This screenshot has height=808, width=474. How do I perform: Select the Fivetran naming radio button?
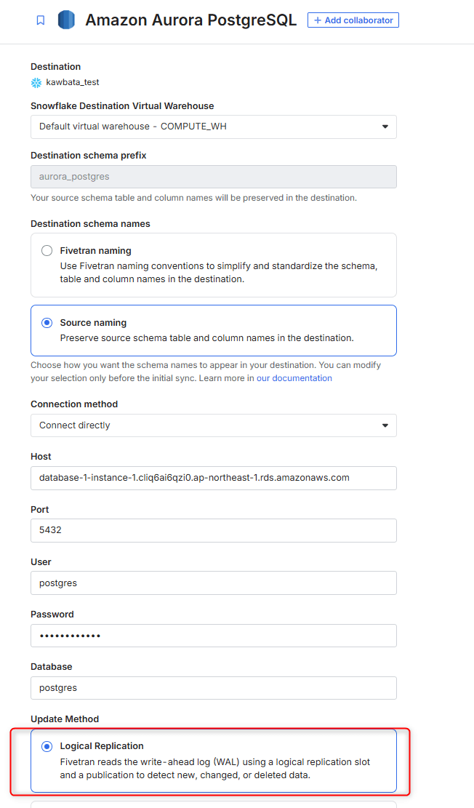47,251
